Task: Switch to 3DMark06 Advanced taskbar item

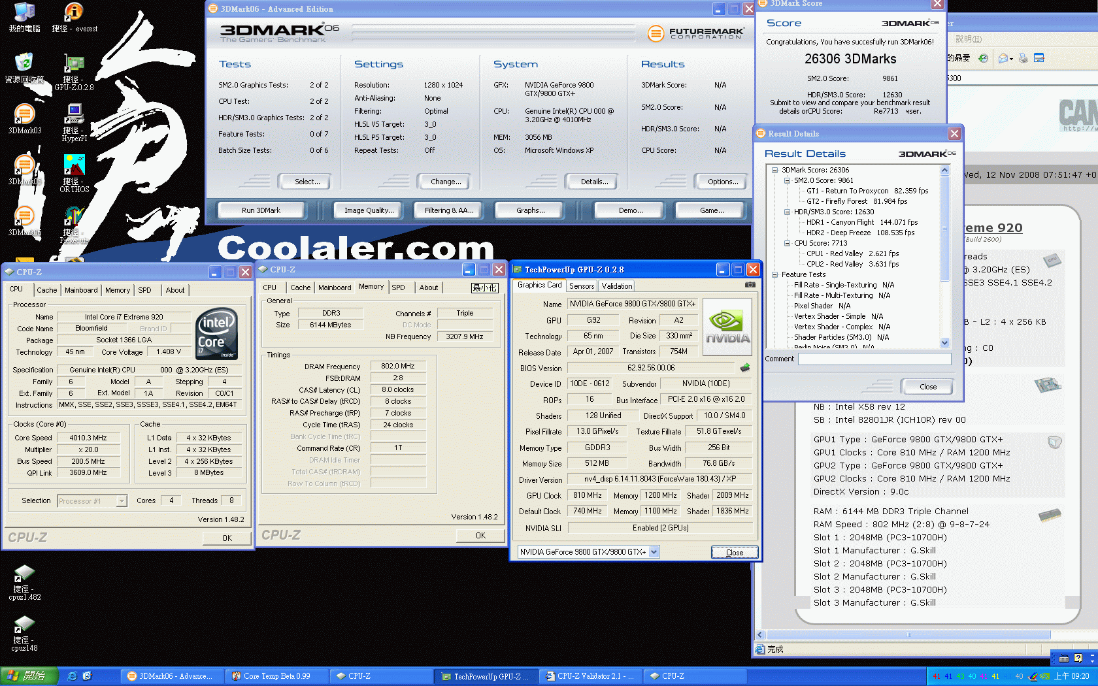Action: click(x=173, y=676)
